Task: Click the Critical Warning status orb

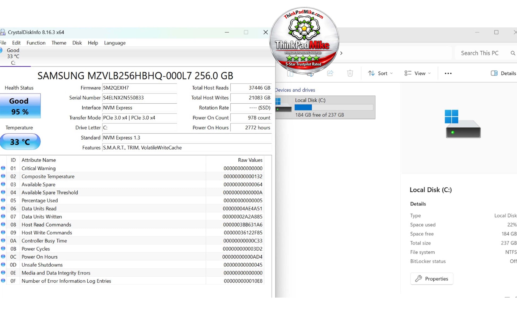Action: coord(3,168)
